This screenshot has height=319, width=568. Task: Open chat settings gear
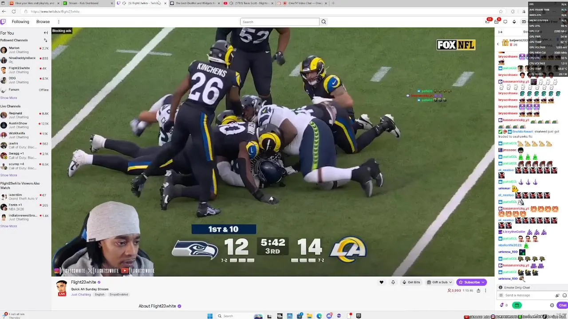(552, 305)
